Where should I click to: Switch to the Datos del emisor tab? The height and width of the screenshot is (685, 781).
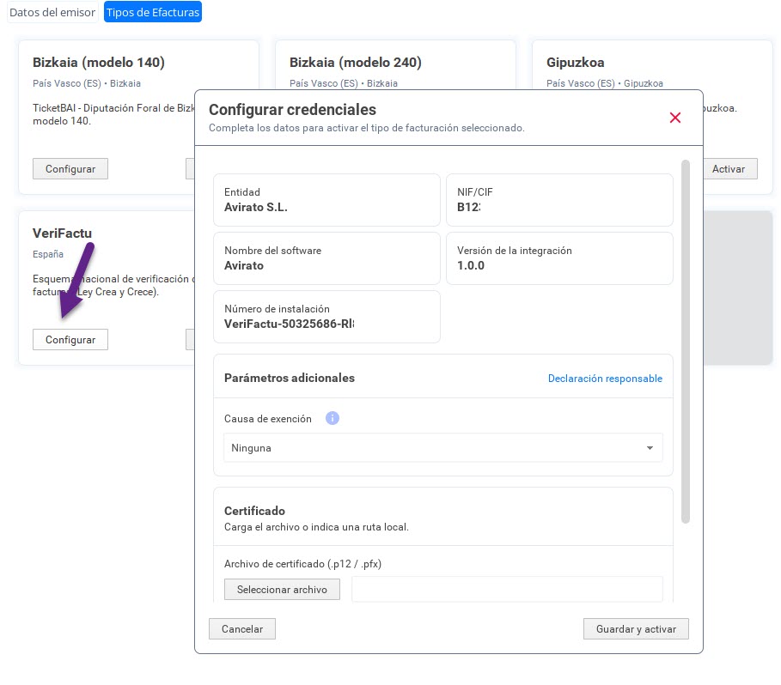point(53,12)
